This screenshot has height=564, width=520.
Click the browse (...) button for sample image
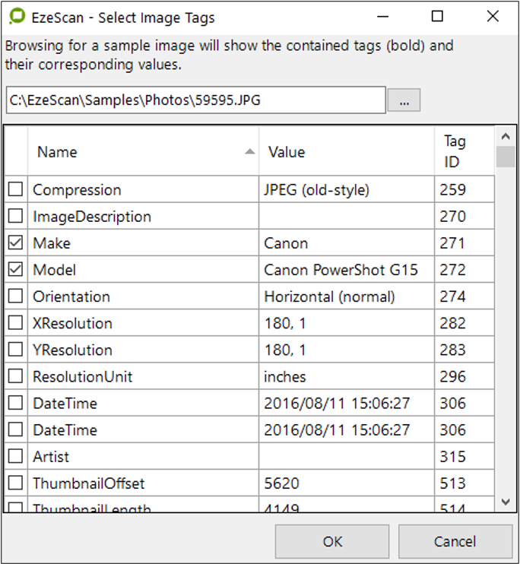[x=404, y=100]
